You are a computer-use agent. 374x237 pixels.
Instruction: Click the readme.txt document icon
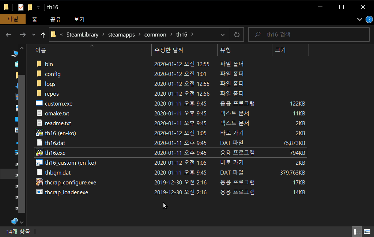pos(39,123)
